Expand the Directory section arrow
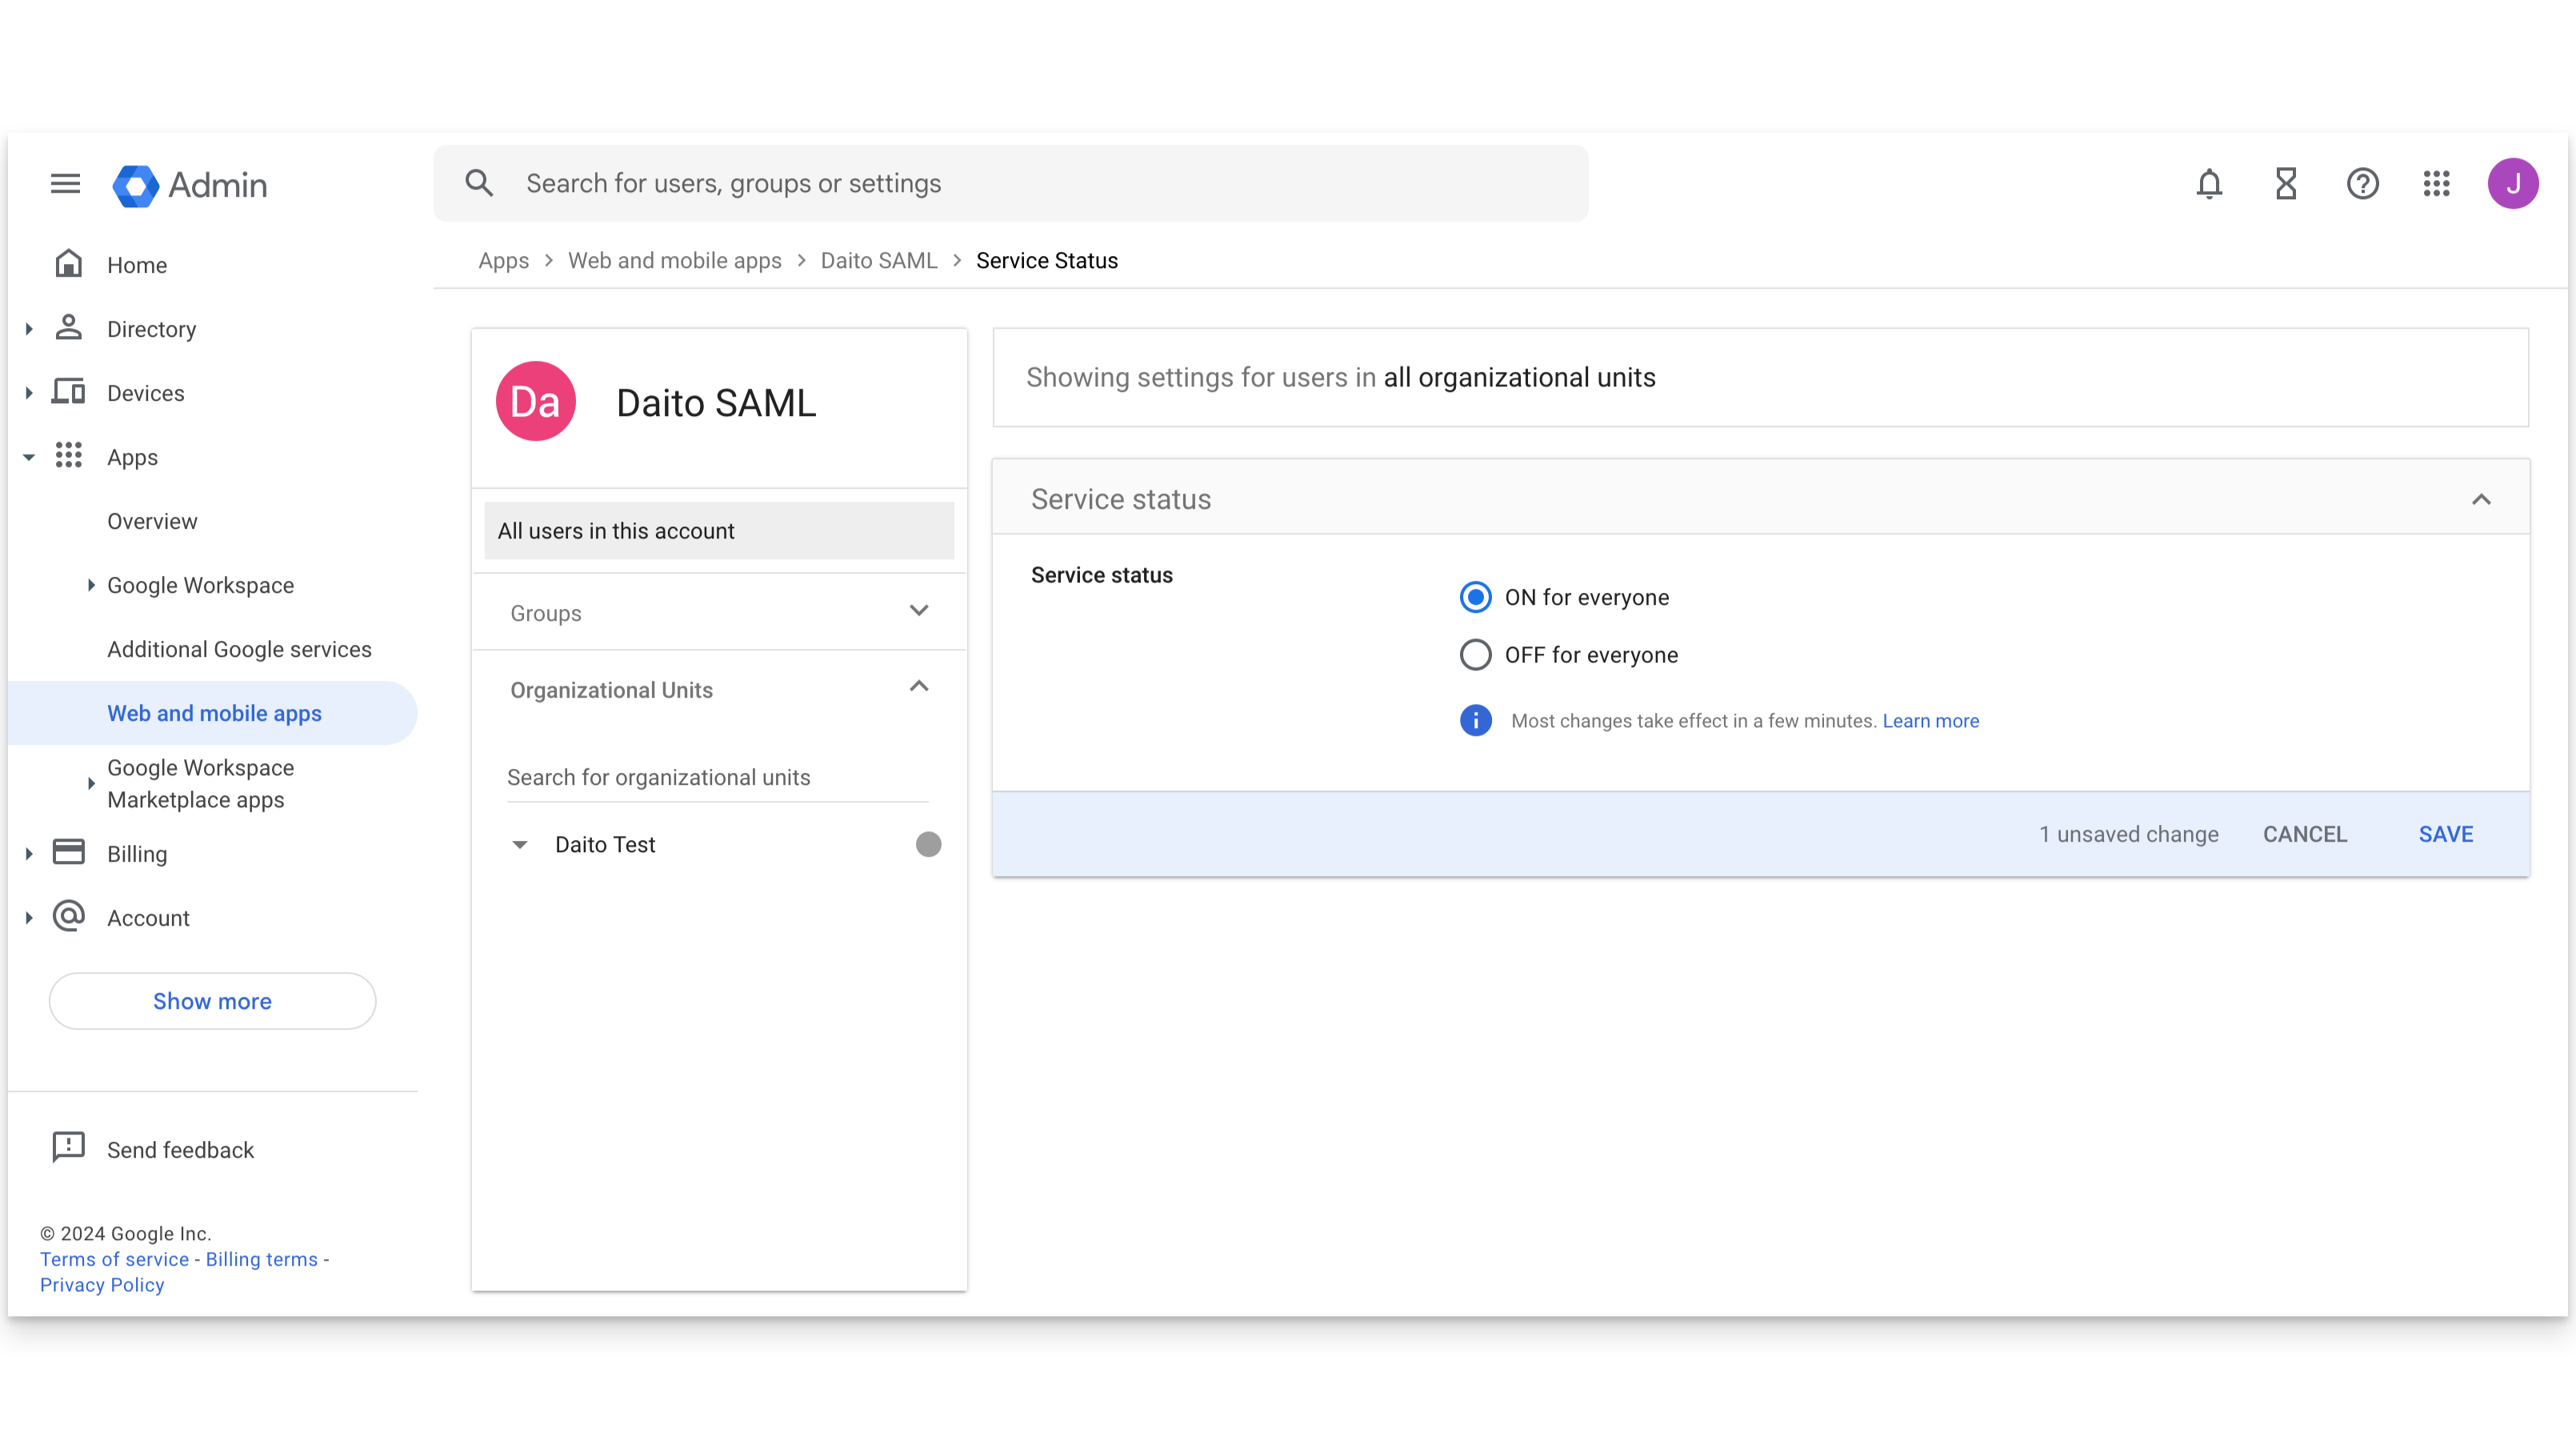Screen dimensions: 2576x1449 tap(29, 329)
